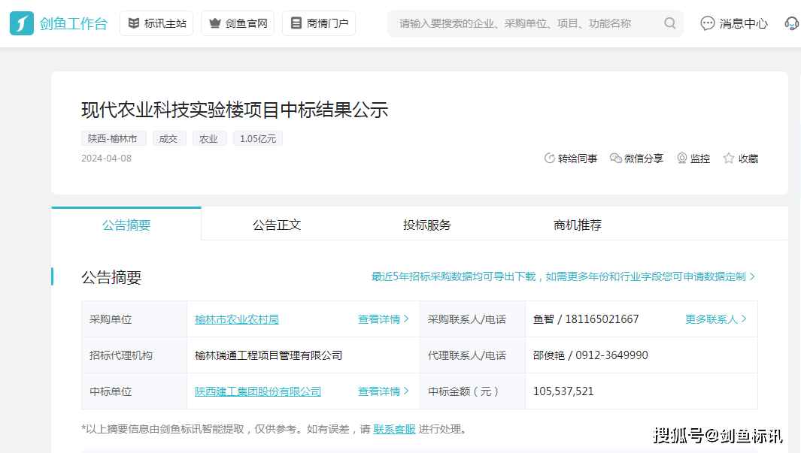Click the 1.05亿元 tag

tap(258, 138)
